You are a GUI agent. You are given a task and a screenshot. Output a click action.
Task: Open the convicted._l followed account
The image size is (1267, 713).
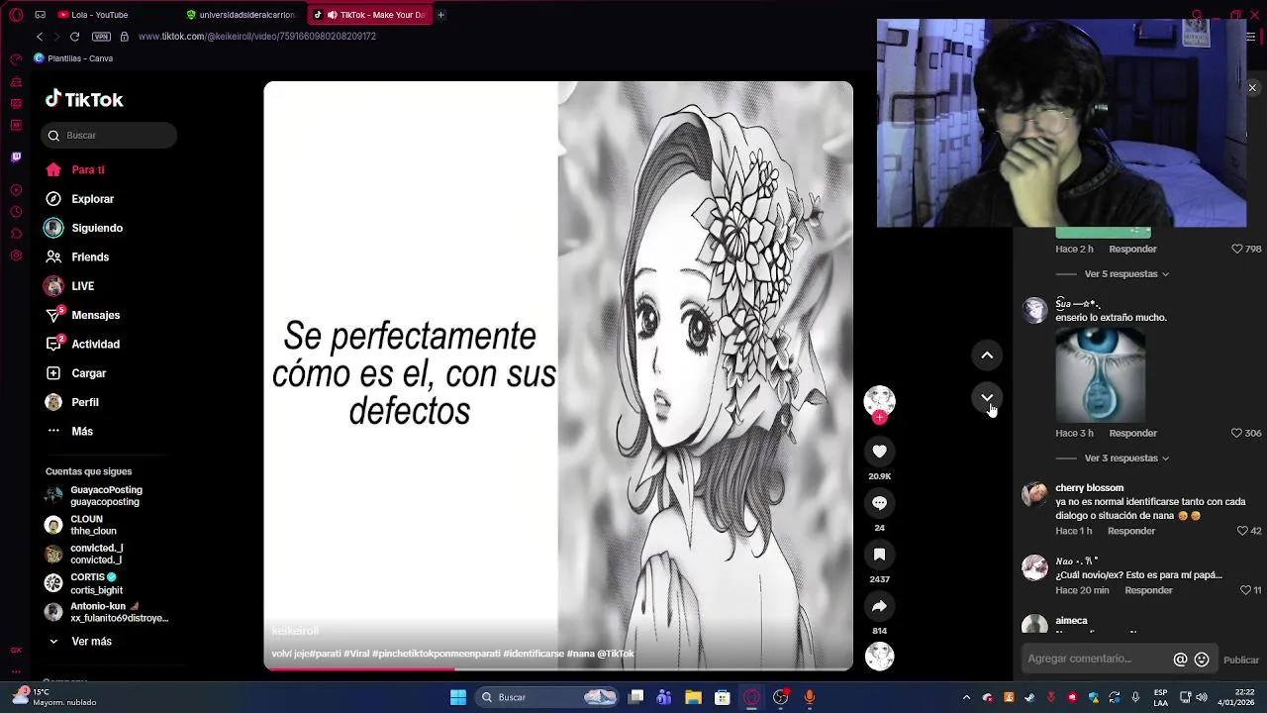pos(84,554)
